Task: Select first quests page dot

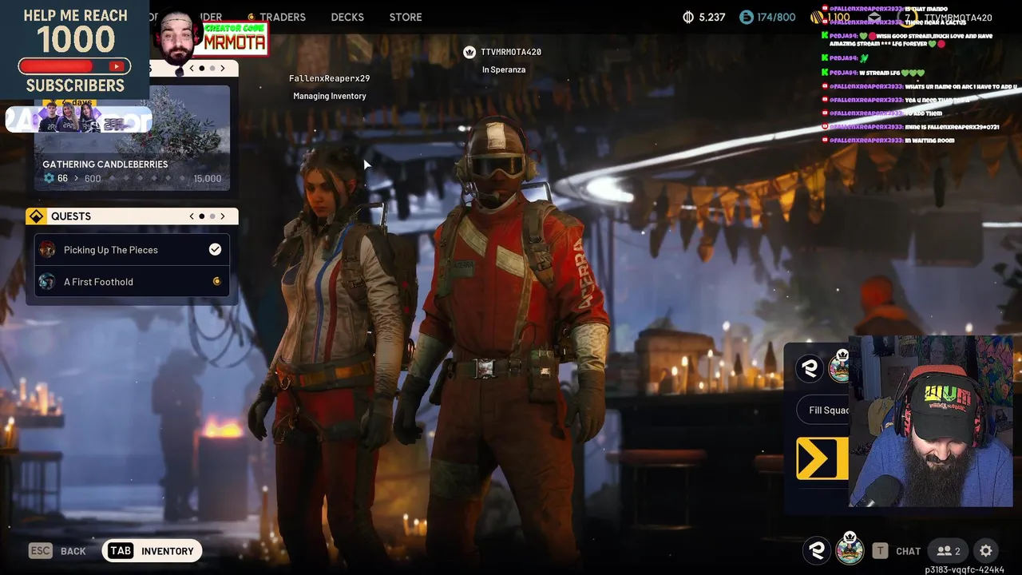Action: (202, 216)
